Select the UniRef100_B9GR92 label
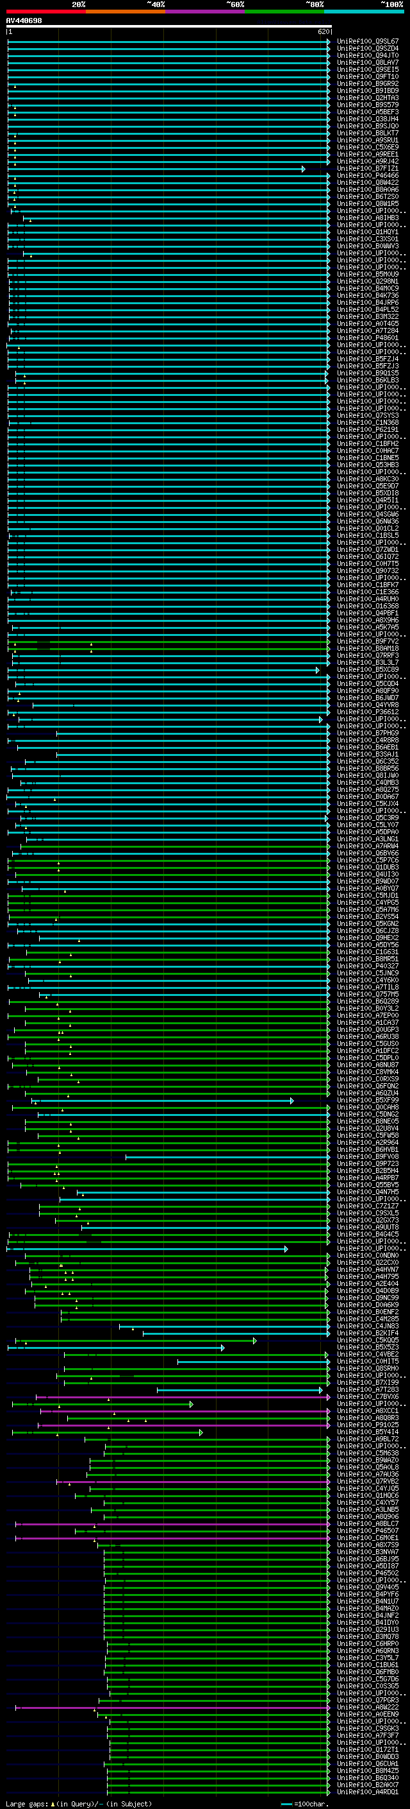410x1809 pixels. 368,83
